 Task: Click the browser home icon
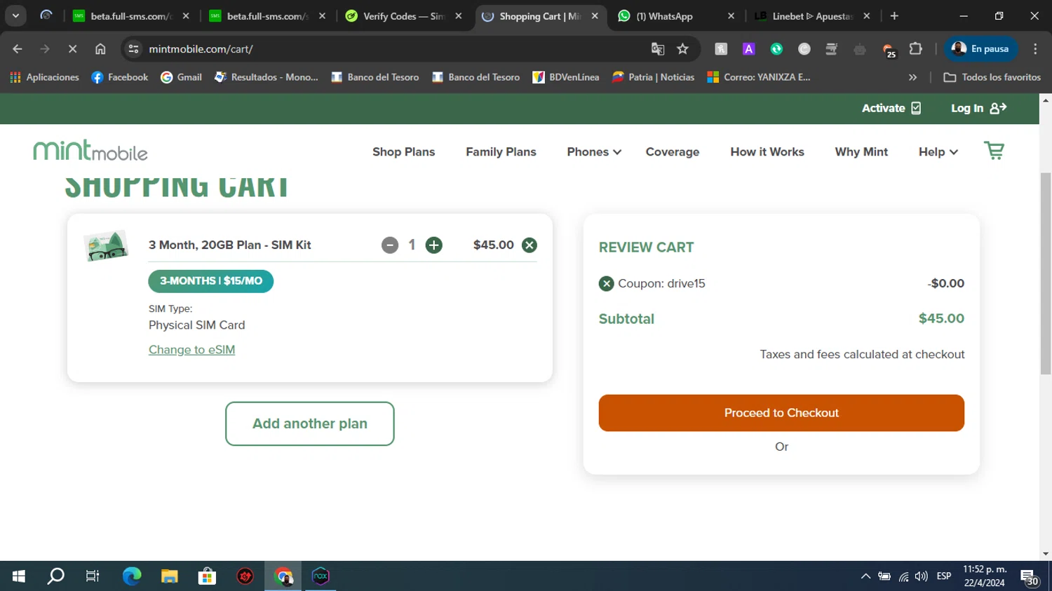point(100,48)
